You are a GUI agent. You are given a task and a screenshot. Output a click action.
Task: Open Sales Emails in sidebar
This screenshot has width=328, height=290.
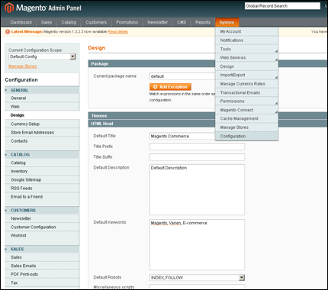(42, 266)
